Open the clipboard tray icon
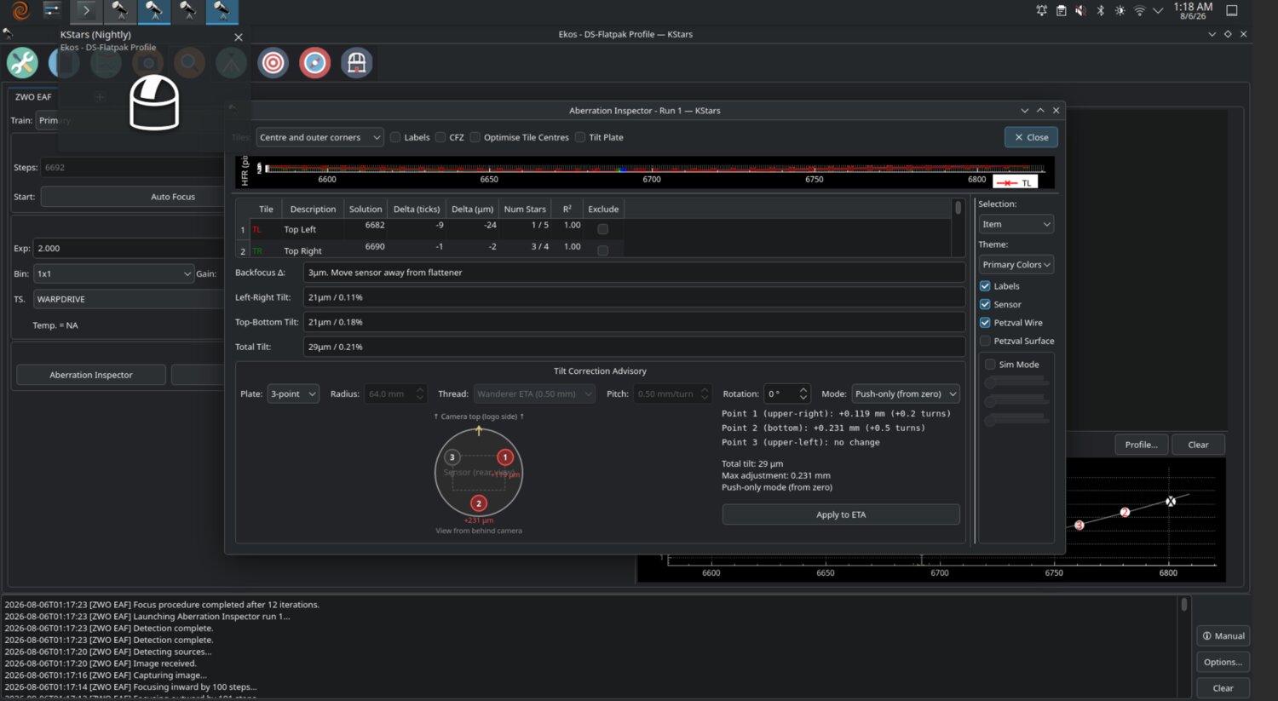1278x701 pixels. pyautogui.click(x=1061, y=11)
